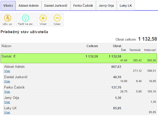The height and width of the screenshot is (116, 158).
Task: Click Viac link under Ferko Čašník
Action: tap(7, 91)
